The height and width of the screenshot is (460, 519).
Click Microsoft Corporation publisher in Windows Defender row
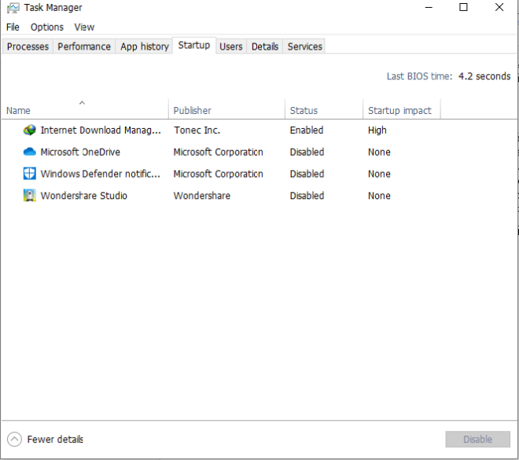pos(219,174)
